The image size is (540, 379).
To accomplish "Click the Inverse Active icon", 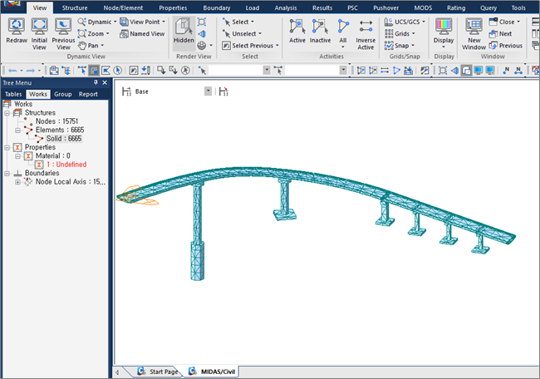I will [366, 31].
